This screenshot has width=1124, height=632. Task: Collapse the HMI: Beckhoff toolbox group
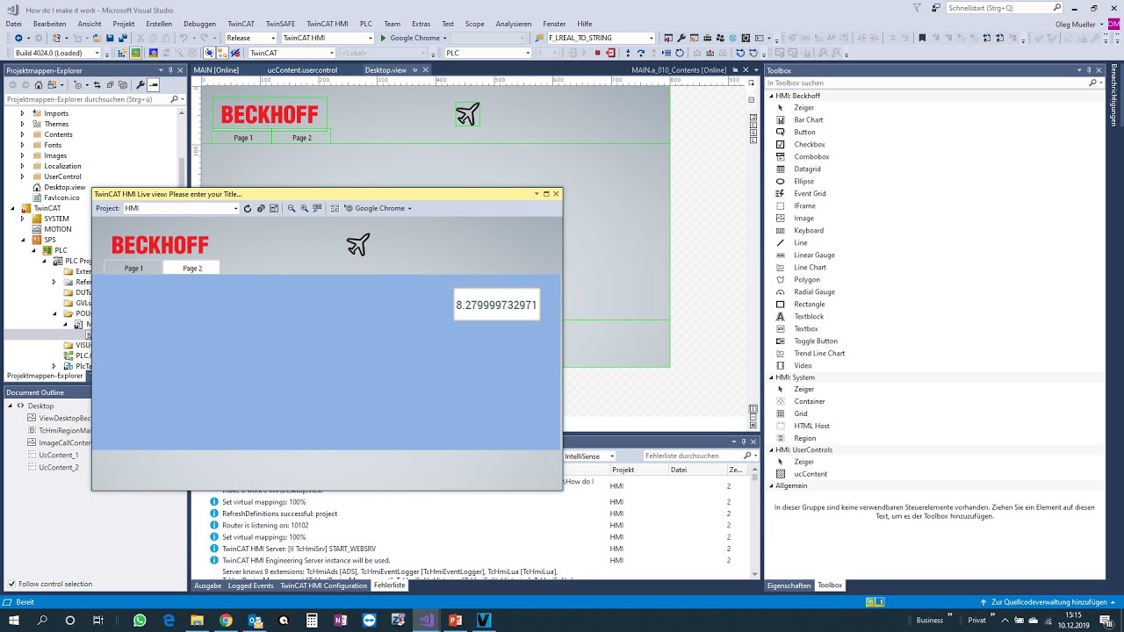(x=772, y=96)
